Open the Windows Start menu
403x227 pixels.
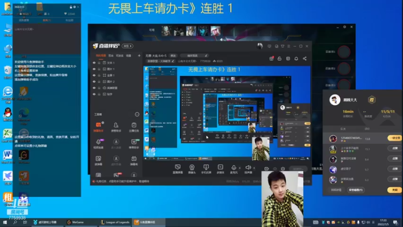5,222
